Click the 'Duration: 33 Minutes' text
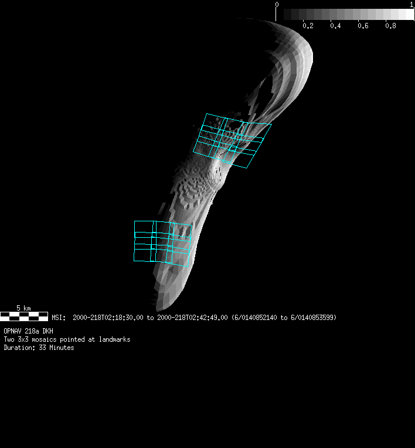The image size is (415, 448). point(39,348)
